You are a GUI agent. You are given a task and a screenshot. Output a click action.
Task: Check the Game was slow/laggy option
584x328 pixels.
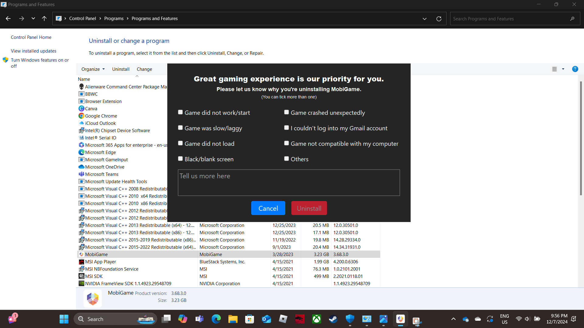180,128
